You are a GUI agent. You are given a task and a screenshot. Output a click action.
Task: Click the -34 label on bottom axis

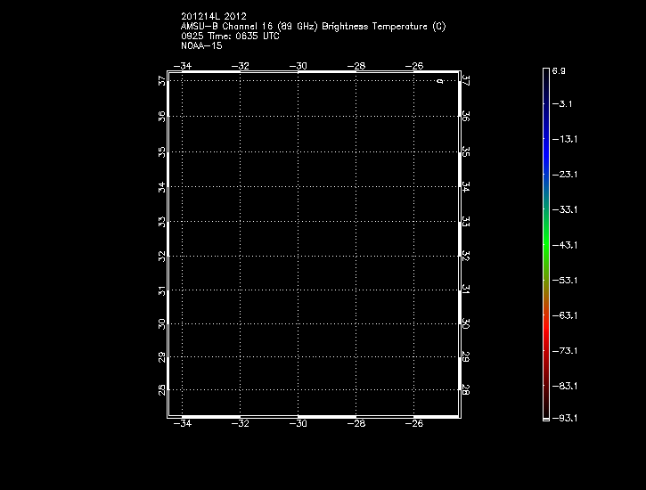click(x=182, y=424)
